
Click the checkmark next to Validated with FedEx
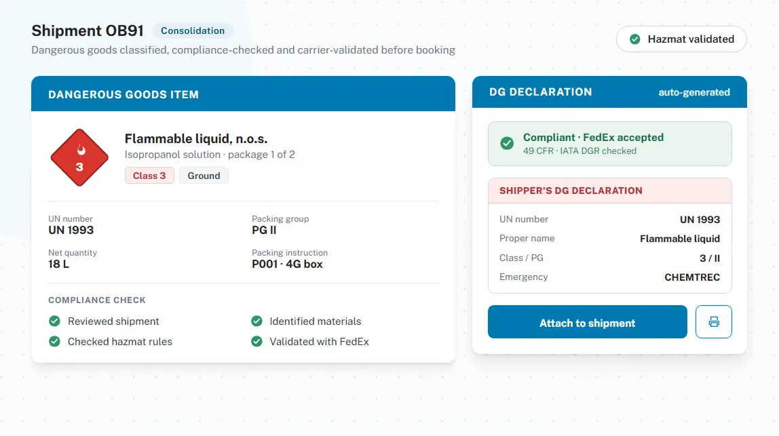[256, 342]
